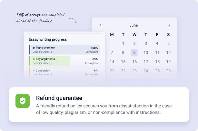Click the green refund guarantee shield icon
The height and width of the screenshot is (131, 198).
click(22, 101)
